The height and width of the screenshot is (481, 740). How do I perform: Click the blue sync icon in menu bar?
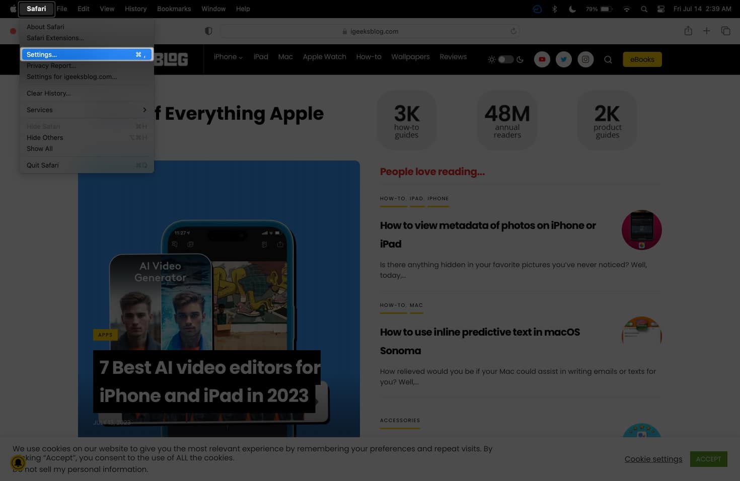[x=537, y=9]
